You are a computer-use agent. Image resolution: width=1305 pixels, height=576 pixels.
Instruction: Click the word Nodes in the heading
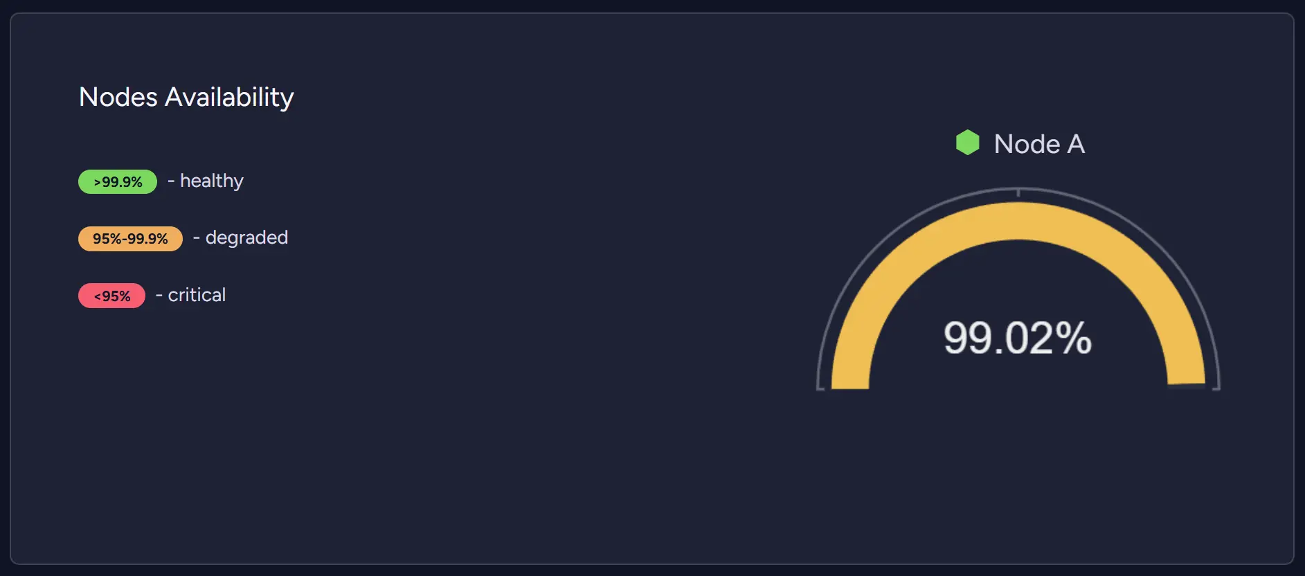(x=118, y=97)
